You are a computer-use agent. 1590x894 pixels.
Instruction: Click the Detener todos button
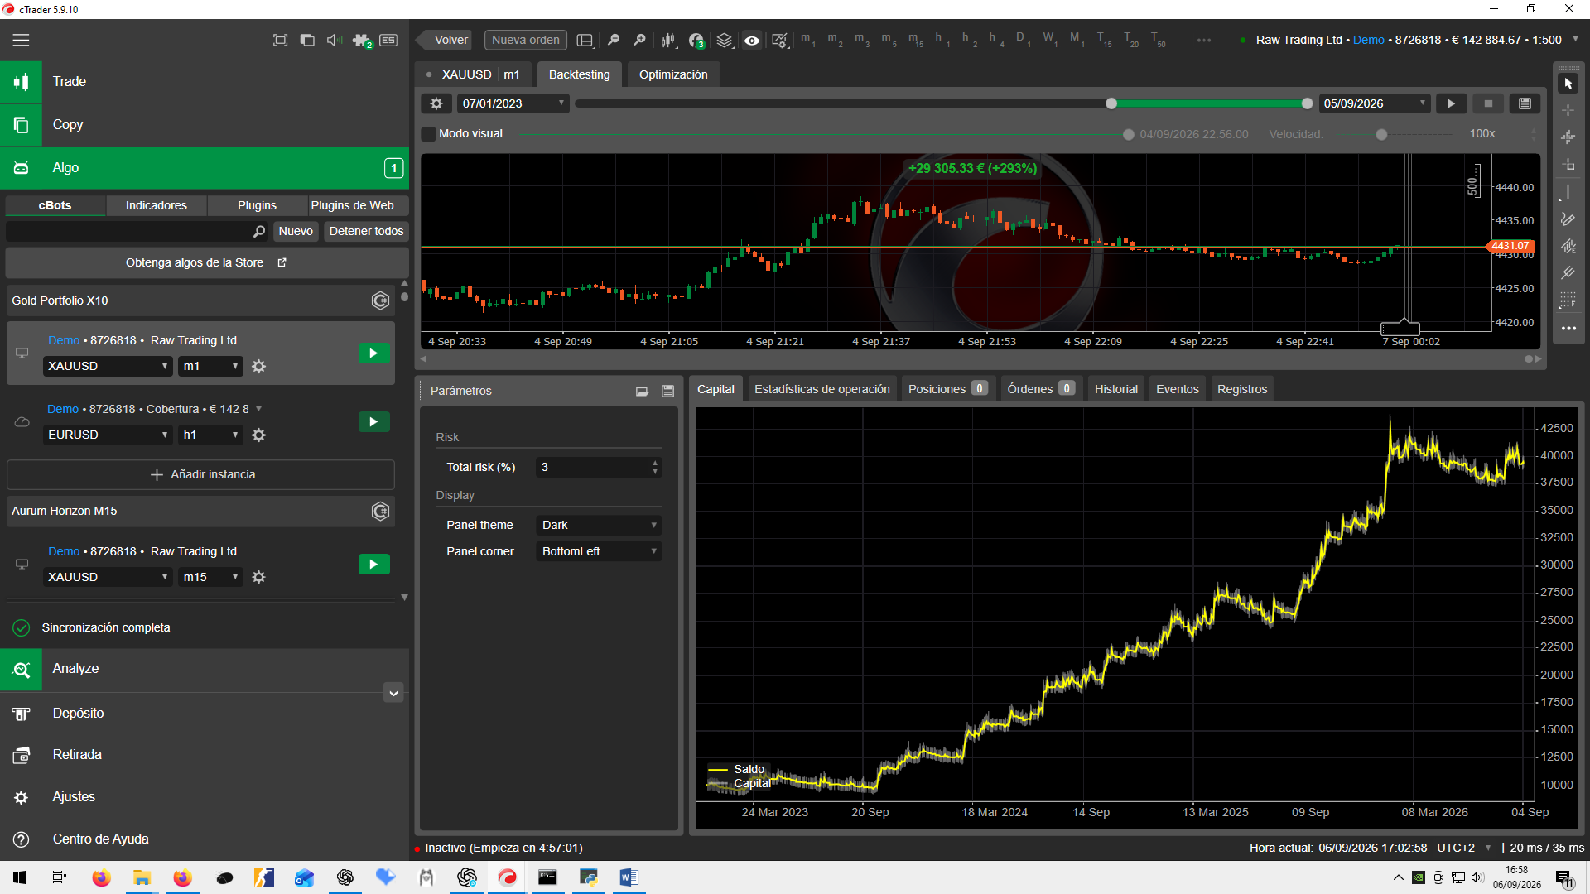click(366, 231)
